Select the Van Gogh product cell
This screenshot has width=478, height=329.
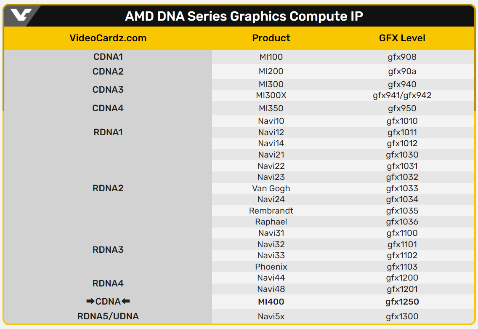click(271, 188)
